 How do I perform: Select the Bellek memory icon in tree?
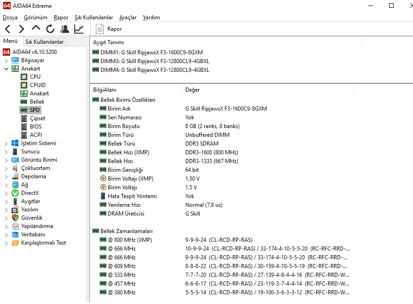(x=24, y=102)
